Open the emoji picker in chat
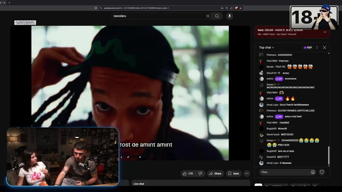The width and height of the screenshot is (342, 192). (313, 172)
